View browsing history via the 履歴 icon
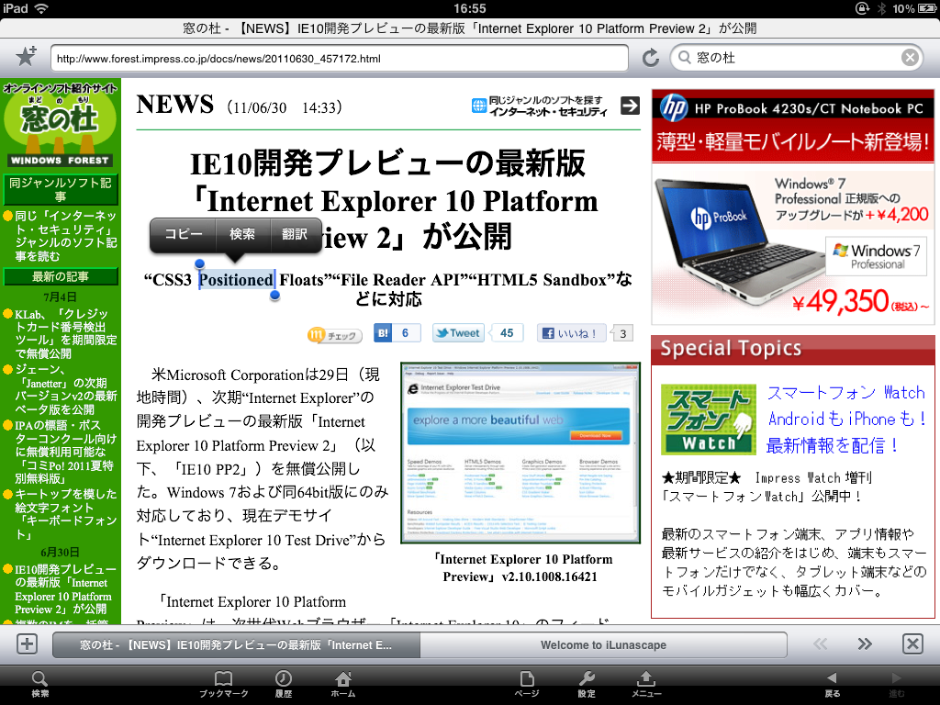Viewport: 940px width, 705px height. 284,682
